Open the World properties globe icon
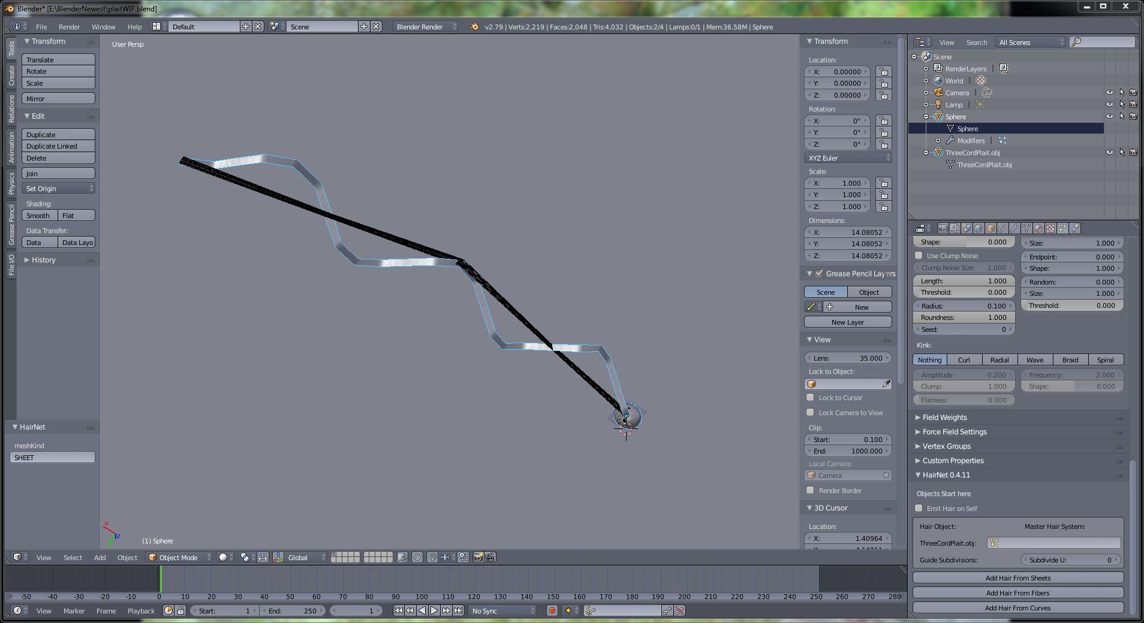The width and height of the screenshot is (1144, 623). click(x=979, y=228)
